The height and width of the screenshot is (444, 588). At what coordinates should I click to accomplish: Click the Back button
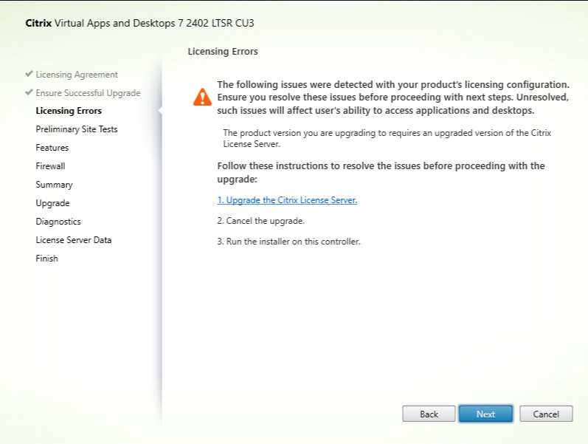point(429,414)
